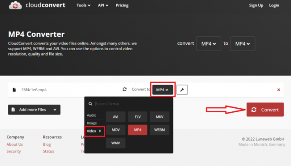
Task: Click the cloudconvert cloud logo
Action: [15, 5]
